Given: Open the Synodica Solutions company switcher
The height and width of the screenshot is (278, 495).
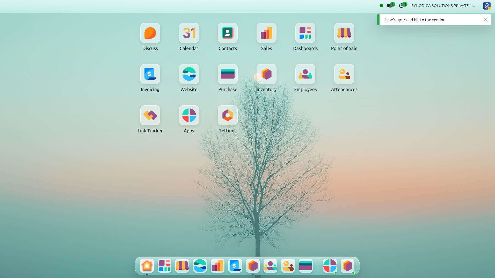Looking at the screenshot, I should tap(444, 6).
